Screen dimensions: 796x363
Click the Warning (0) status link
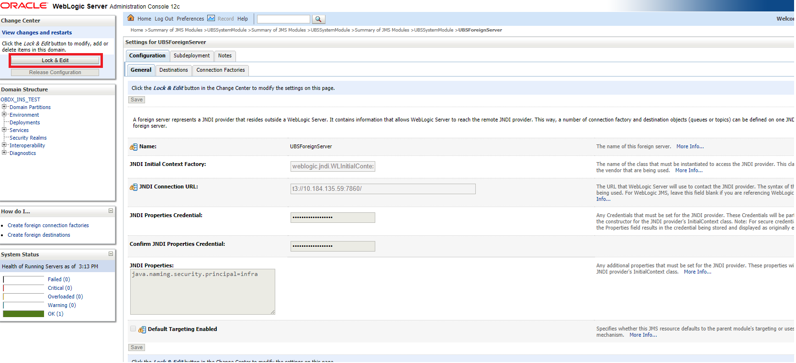[x=62, y=305]
